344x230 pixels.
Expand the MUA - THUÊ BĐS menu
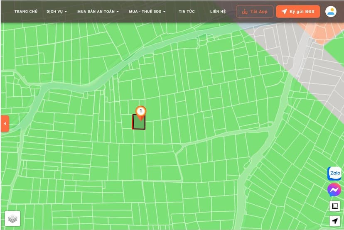pos(147,11)
